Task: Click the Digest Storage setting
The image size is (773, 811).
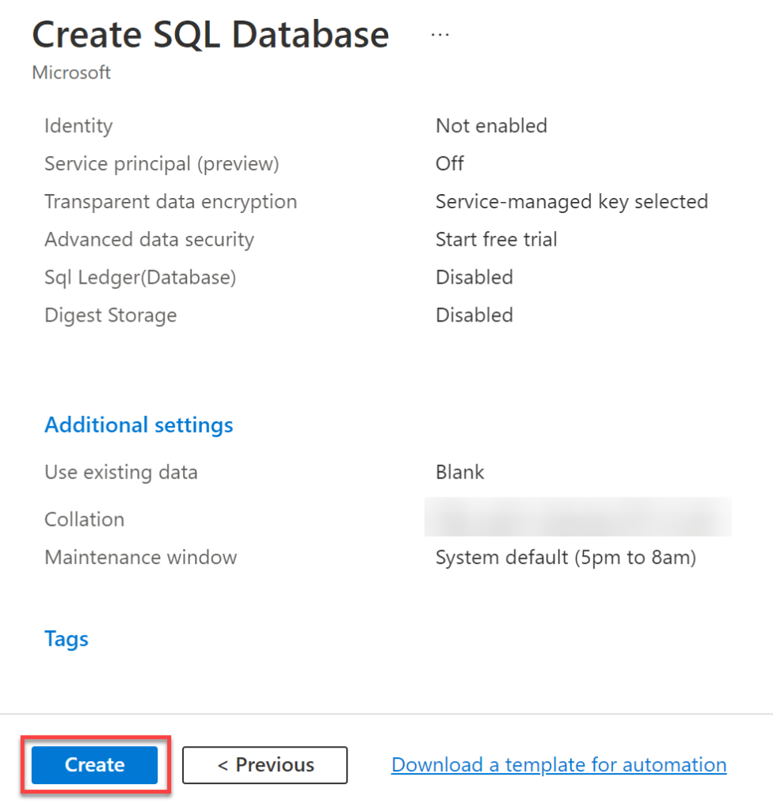Action: [110, 314]
